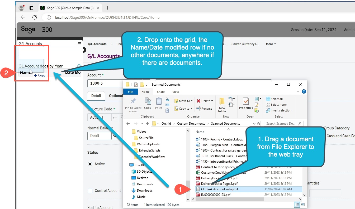This screenshot has width=355, height=209.
Task: Click the Copy path icon
Action: click(x=167, y=105)
